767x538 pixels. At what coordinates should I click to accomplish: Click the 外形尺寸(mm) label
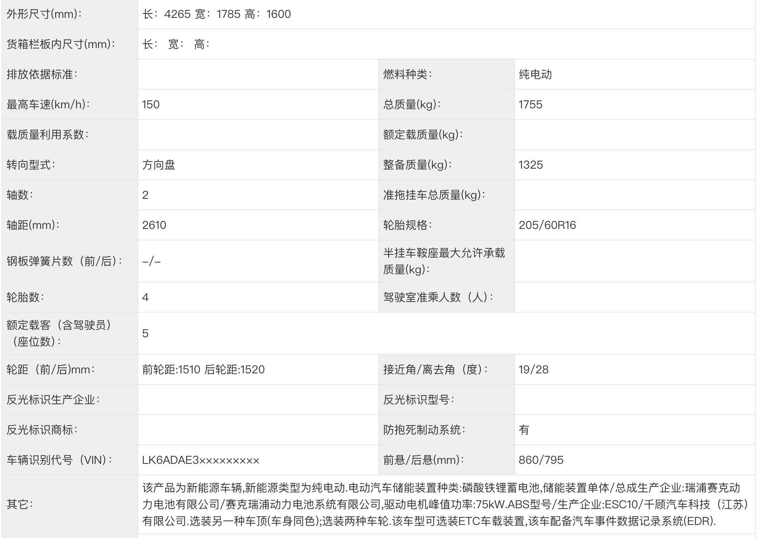44,14
